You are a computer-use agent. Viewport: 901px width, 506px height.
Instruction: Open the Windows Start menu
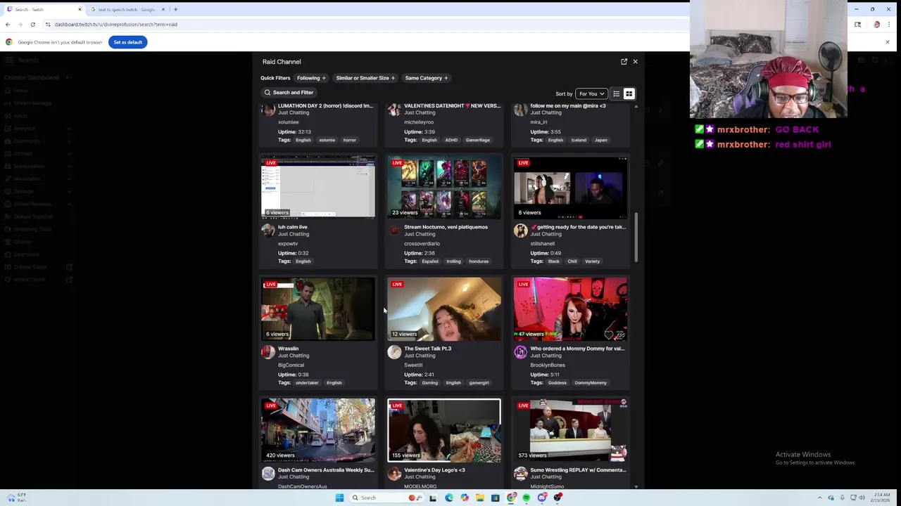339,498
